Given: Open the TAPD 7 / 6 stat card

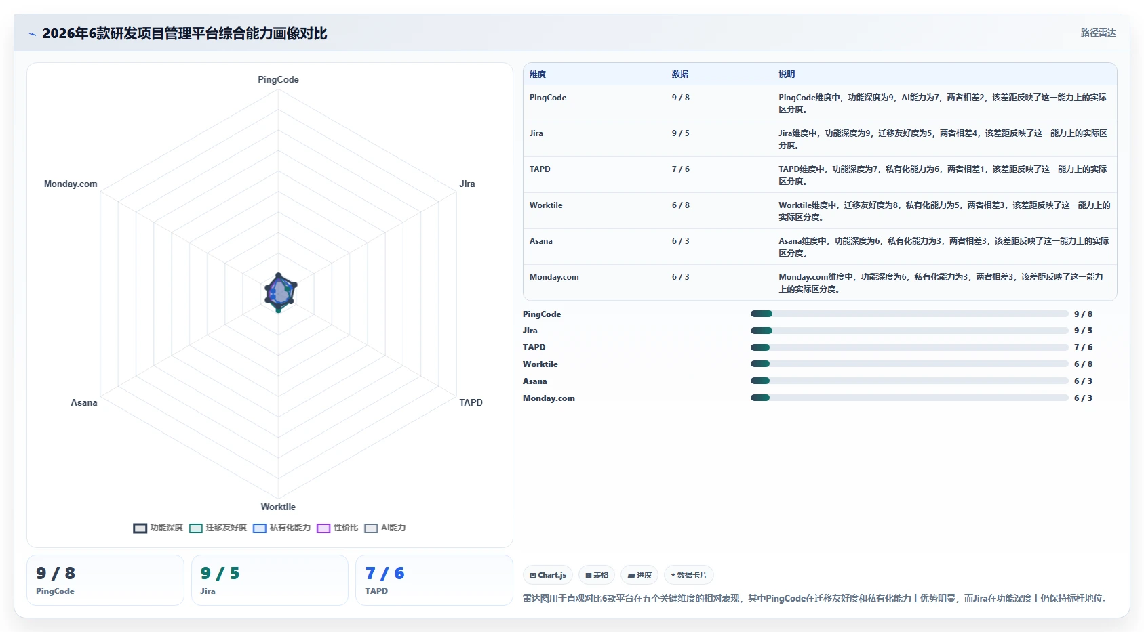Looking at the screenshot, I should pos(434,580).
